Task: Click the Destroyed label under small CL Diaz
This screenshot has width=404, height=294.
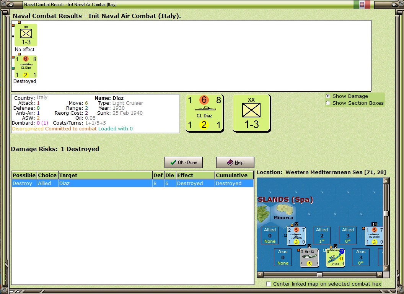Action: 24,81
